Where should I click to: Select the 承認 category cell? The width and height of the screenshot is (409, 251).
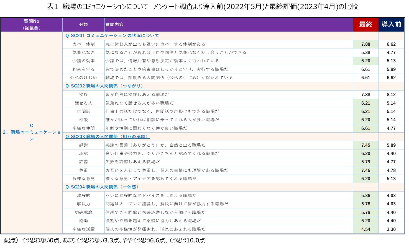[x=83, y=154]
